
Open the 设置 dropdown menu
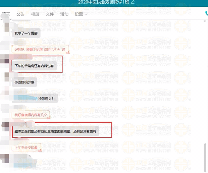point(81,14)
